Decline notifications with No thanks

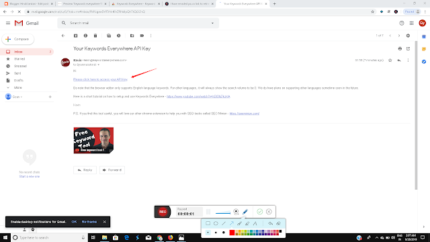(x=89, y=222)
